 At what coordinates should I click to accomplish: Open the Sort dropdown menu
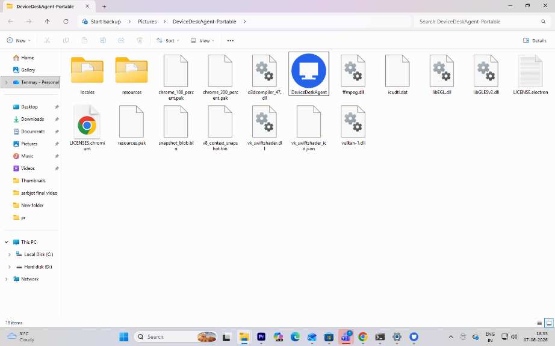[x=168, y=41]
